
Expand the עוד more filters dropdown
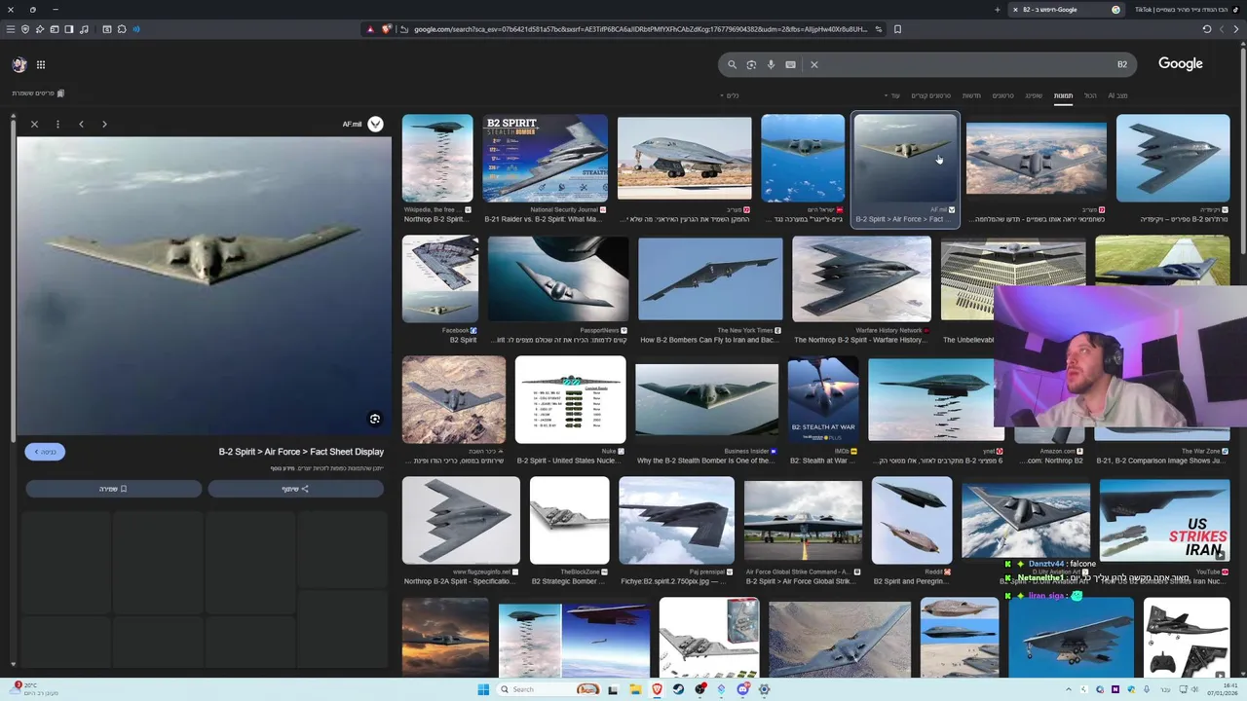point(893,95)
